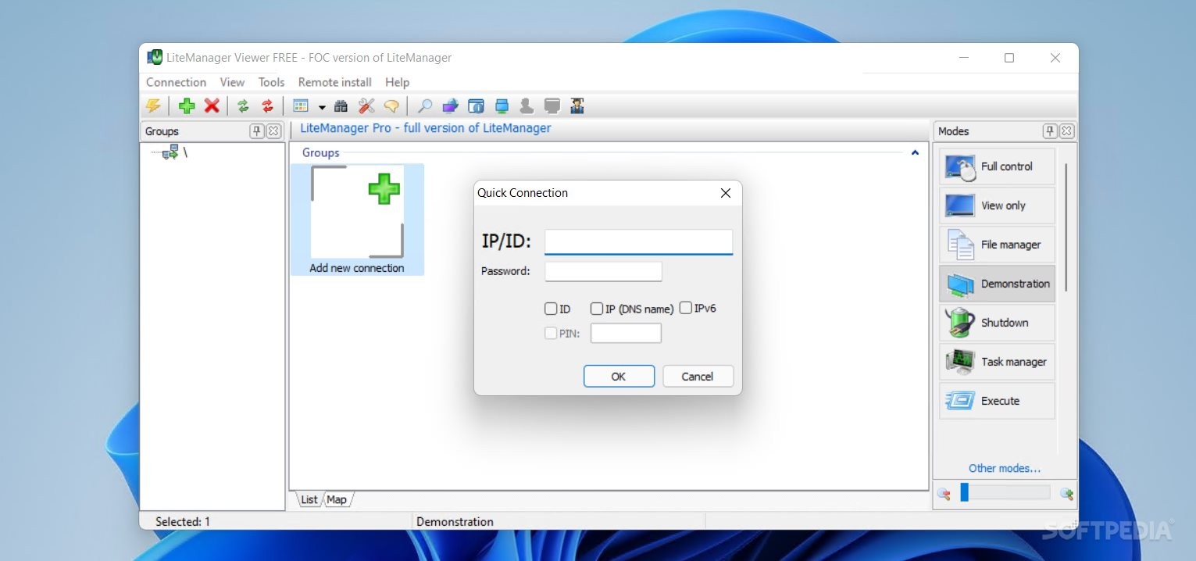Click the Demonstration status bar text

(455, 521)
